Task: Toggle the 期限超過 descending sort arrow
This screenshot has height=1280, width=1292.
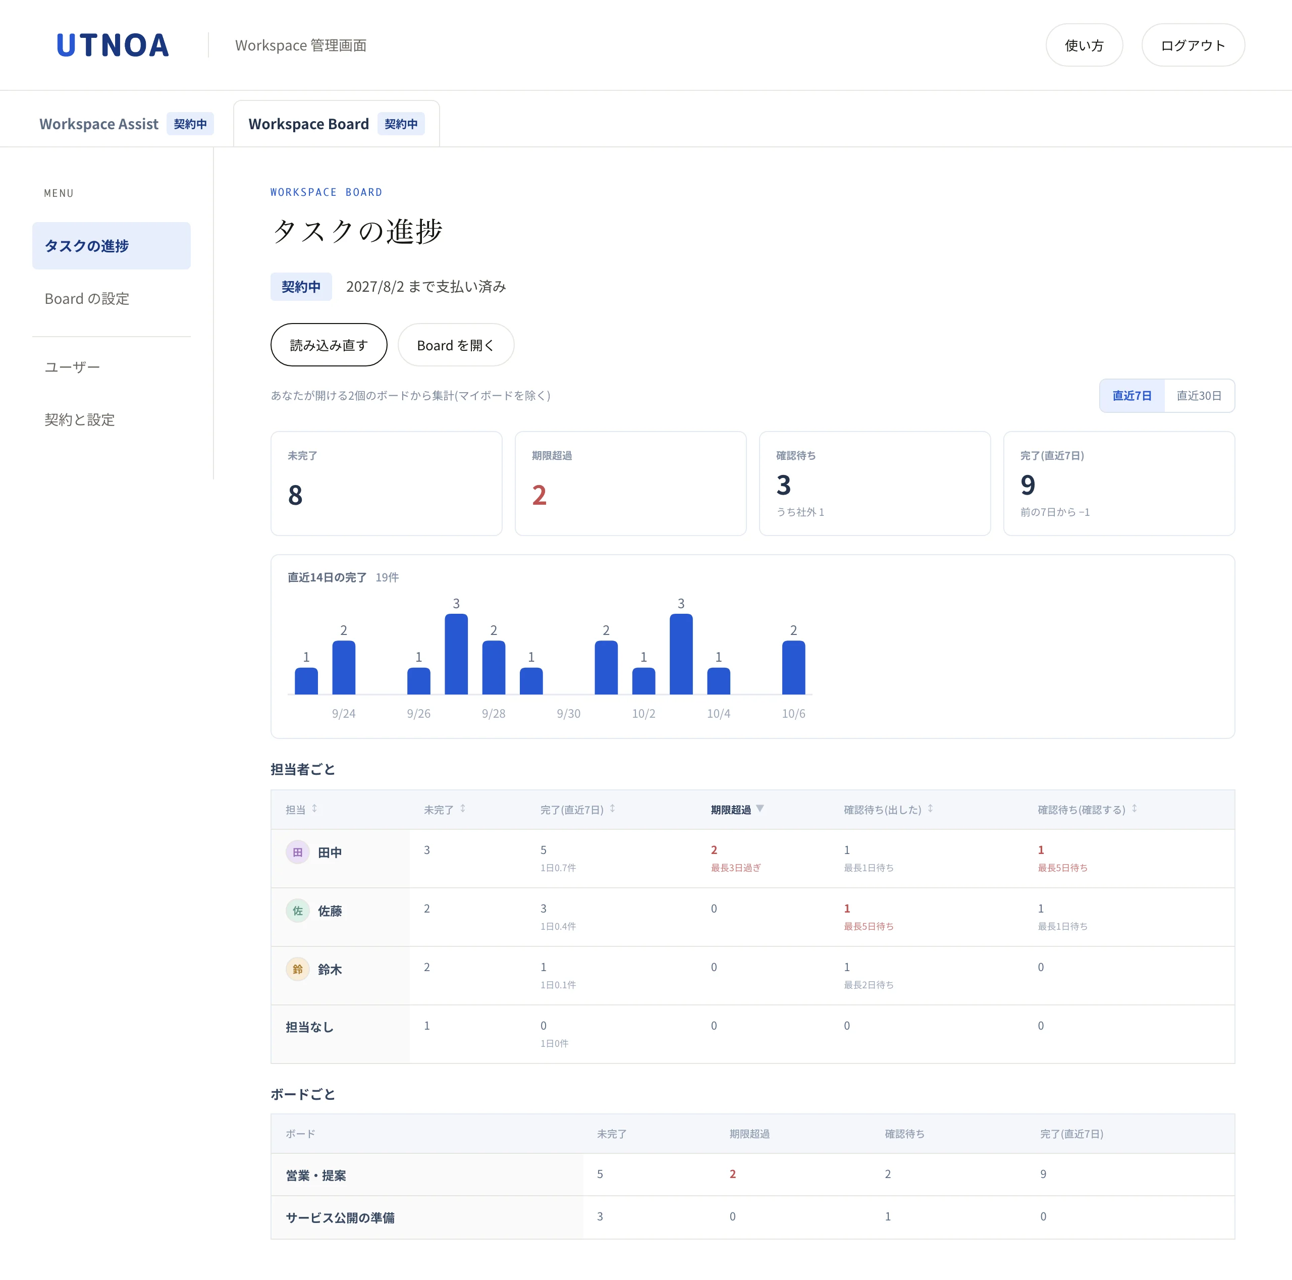Action: (x=760, y=809)
